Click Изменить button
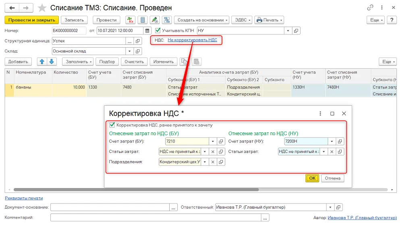 tap(164, 61)
